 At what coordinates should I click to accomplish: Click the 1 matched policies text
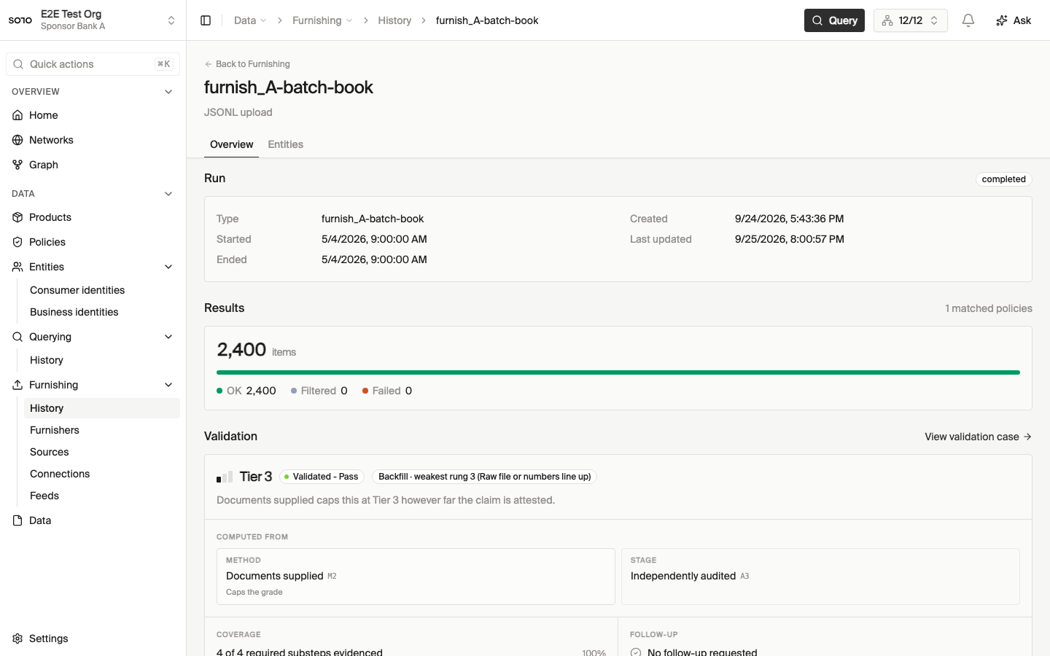(989, 308)
